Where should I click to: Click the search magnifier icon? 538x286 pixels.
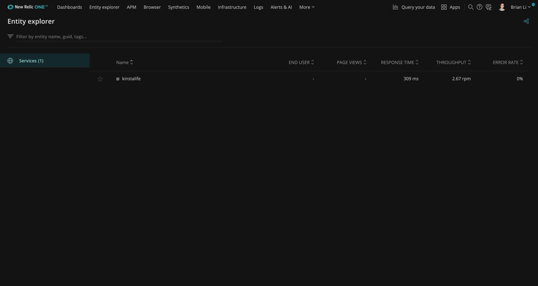tap(471, 7)
